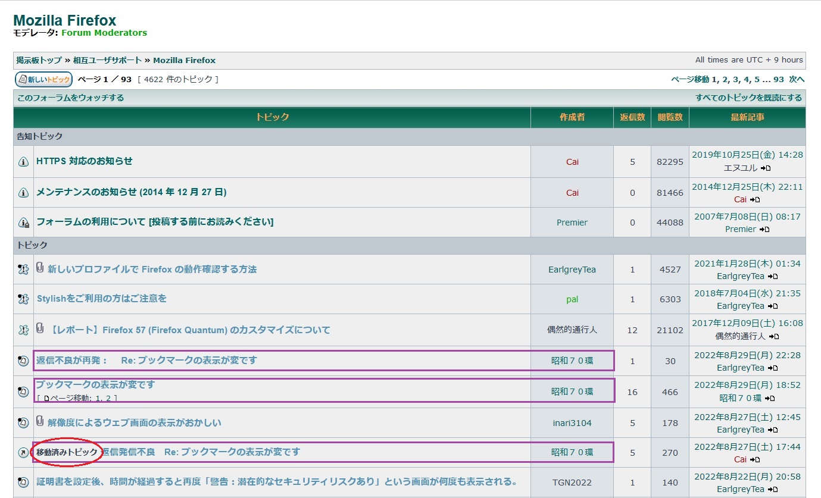Open latest post icon next to エヌユル
821x498 pixels.
coord(766,168)
